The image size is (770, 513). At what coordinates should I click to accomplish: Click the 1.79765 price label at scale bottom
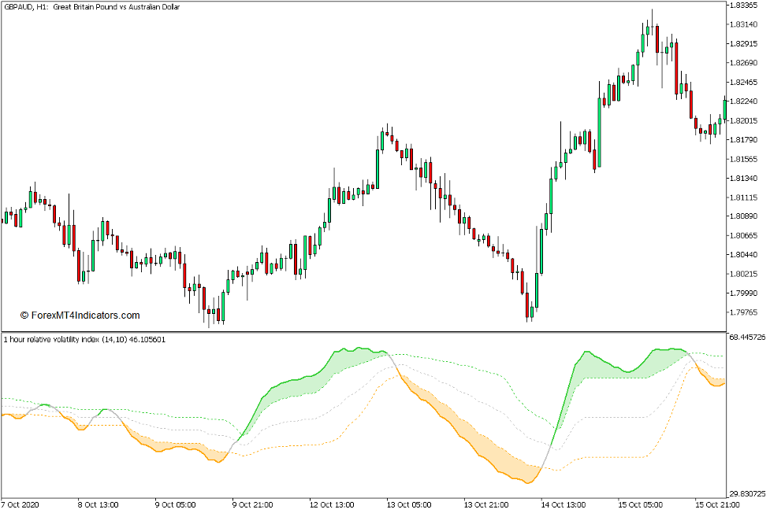click(746, 312)
